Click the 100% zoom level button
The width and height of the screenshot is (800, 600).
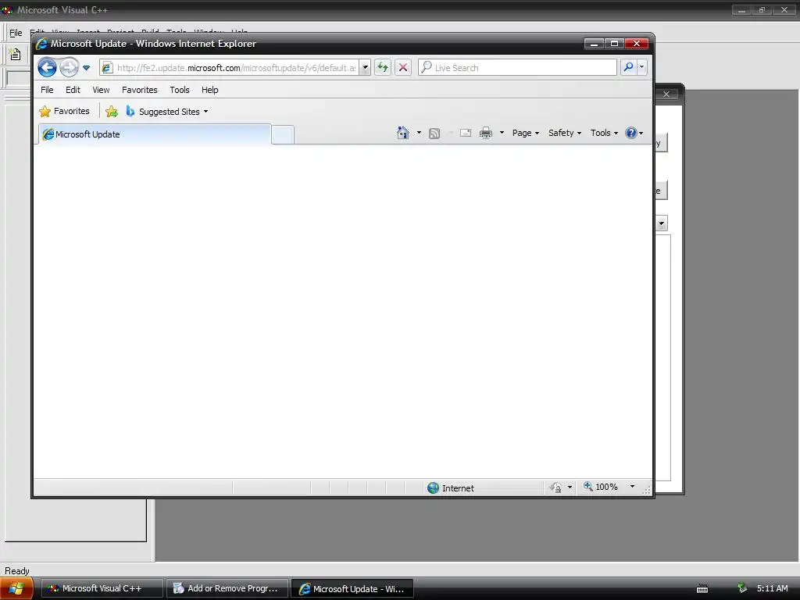pos(601,487)
